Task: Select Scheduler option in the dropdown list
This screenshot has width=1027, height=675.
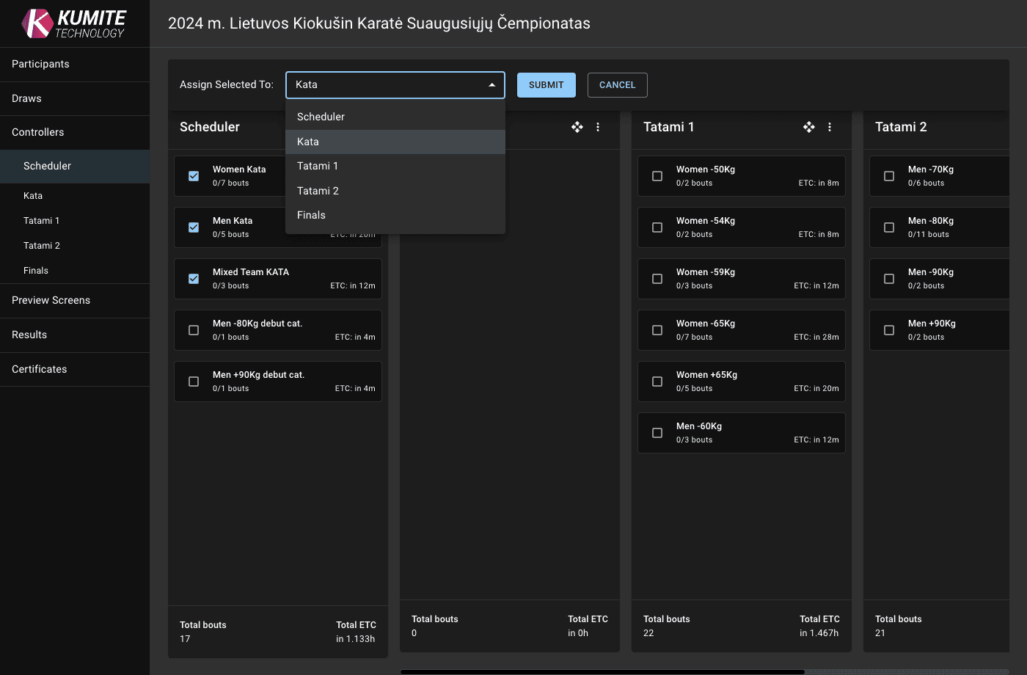Action: tap(321, 117)
